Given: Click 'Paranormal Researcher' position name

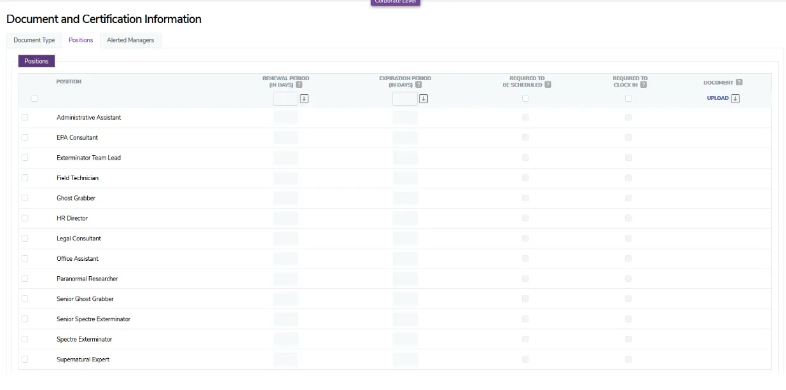Looking at the screenshot, I should pos(87,279).
